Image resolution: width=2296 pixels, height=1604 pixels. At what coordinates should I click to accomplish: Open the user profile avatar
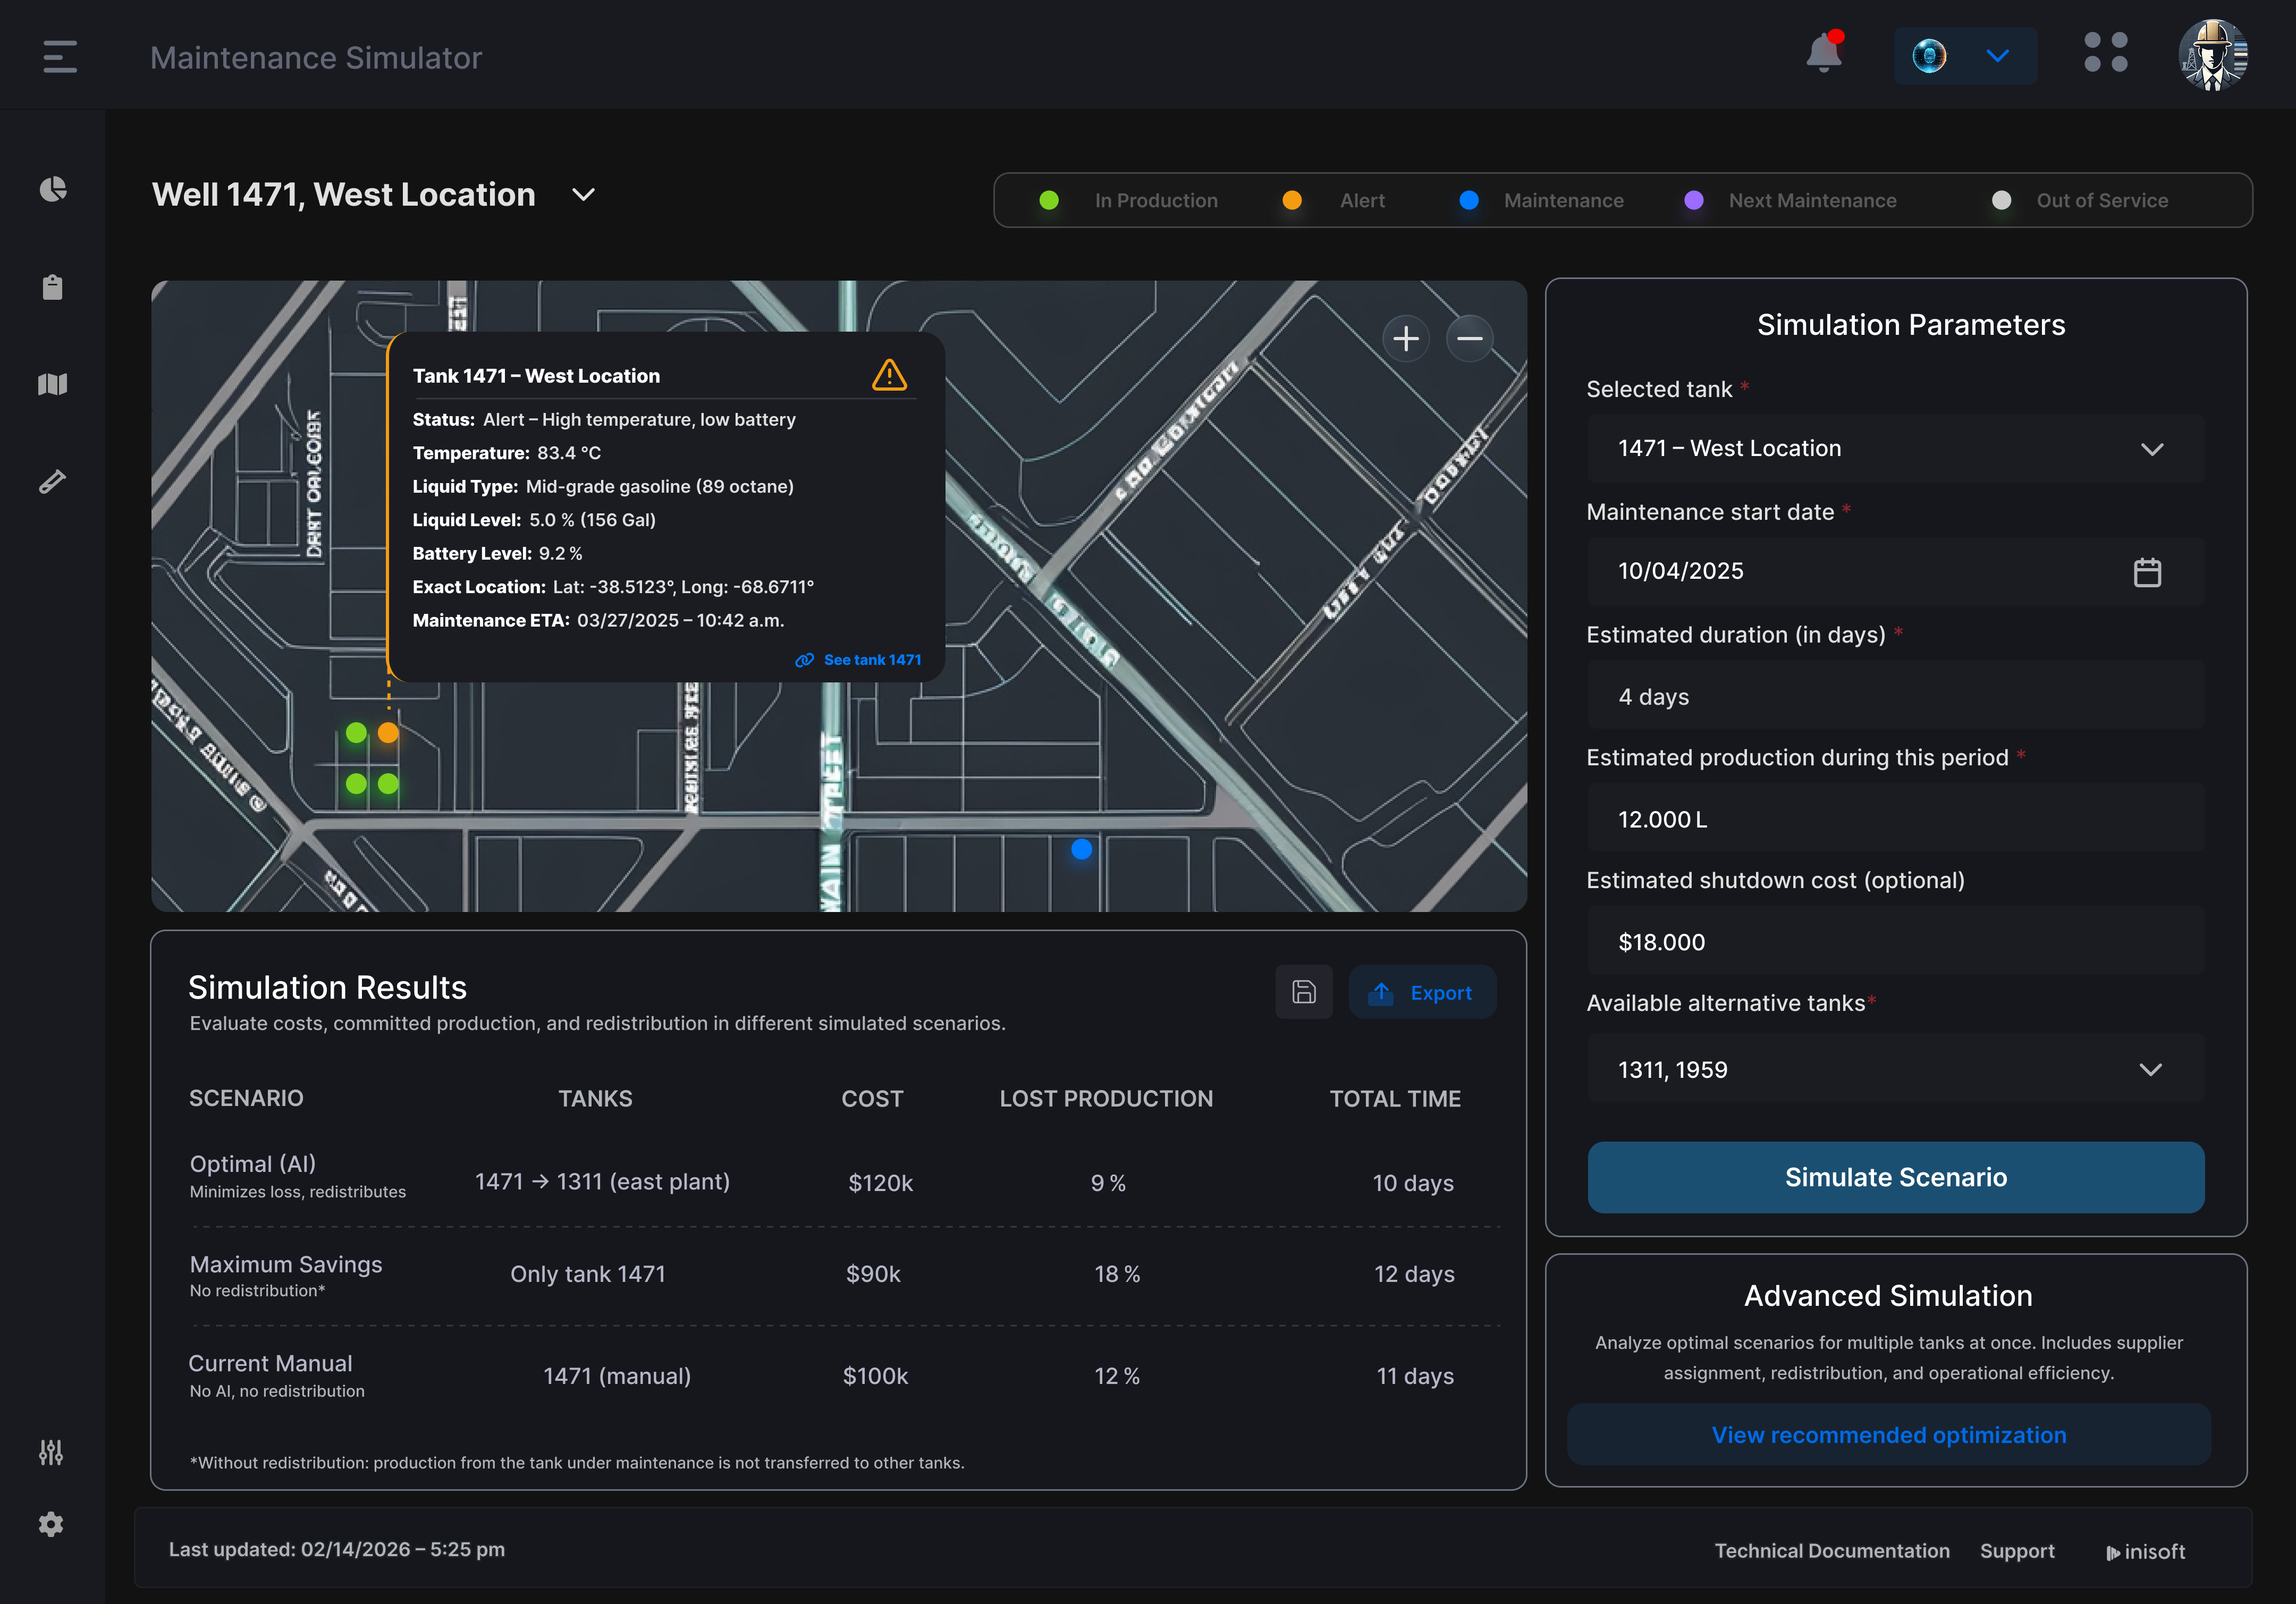(2213, 55)
